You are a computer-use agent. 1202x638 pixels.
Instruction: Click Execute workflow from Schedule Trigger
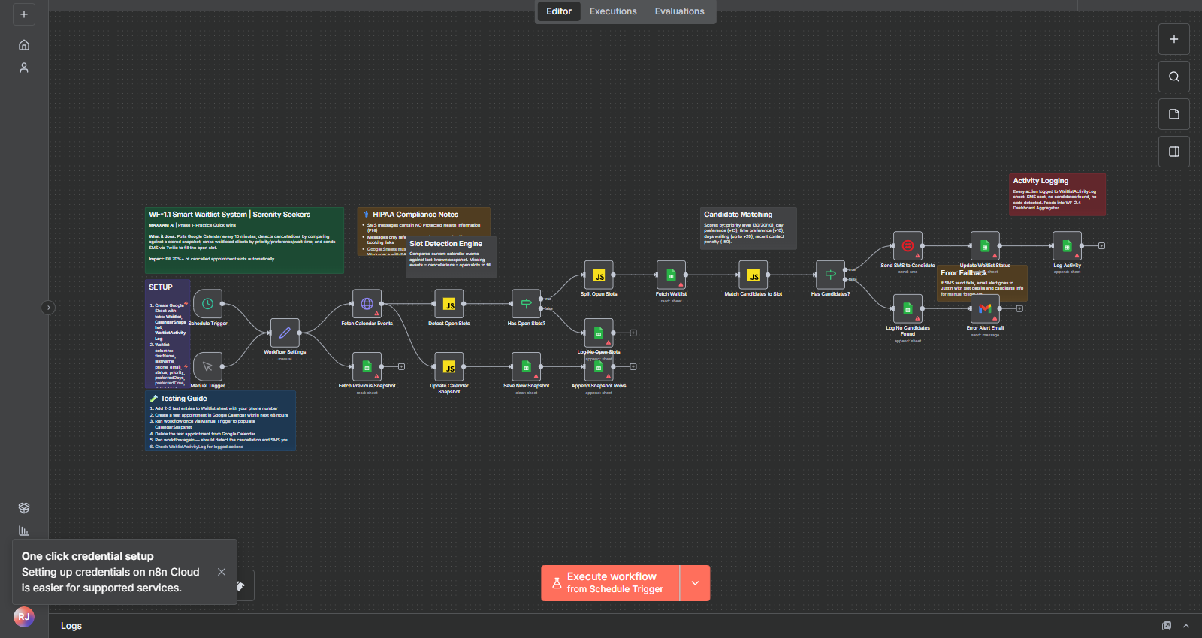click(x=610, y=583)
